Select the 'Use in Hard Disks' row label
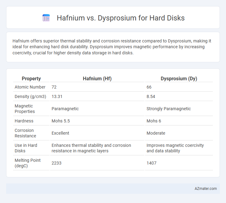The width and height of the screenshot is (226, 203). pos(26,148)
